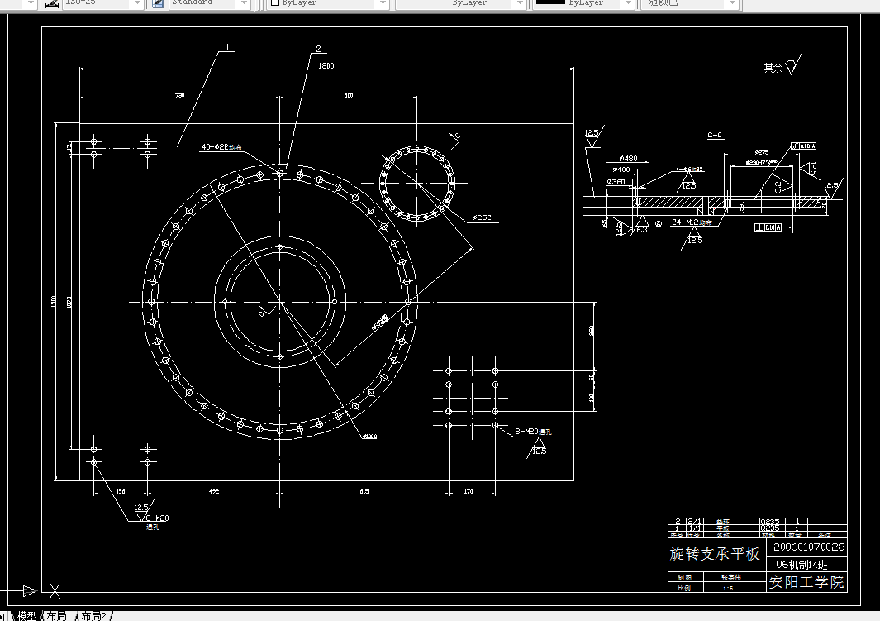Open the 随颜色 plot style dropdown

(732, 3)
